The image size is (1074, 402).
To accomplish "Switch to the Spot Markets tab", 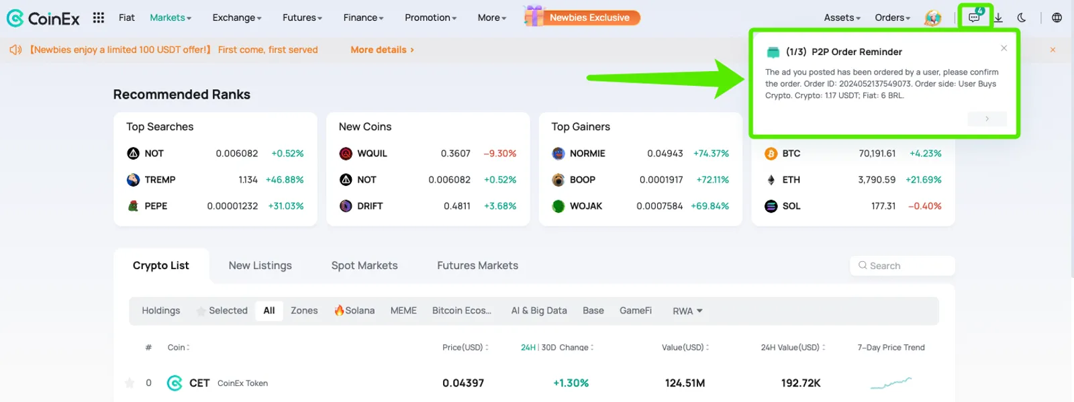I will coord(364,266).
